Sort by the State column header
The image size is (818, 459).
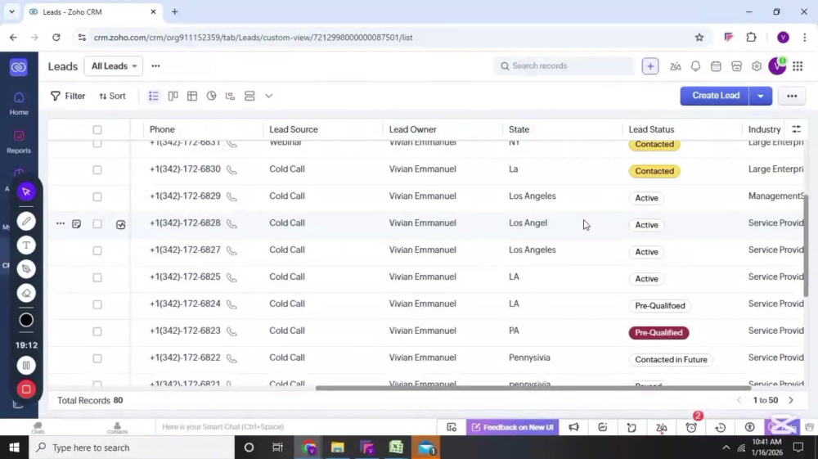519,129
